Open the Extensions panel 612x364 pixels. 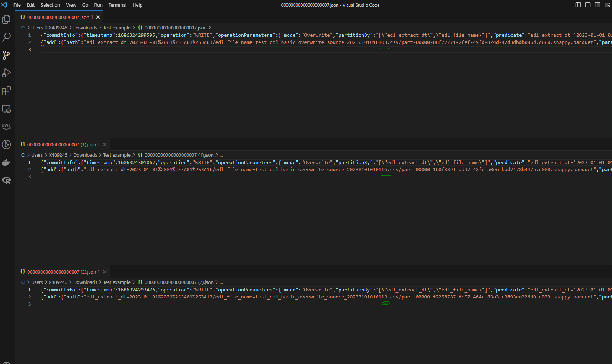tap(6, 91)
